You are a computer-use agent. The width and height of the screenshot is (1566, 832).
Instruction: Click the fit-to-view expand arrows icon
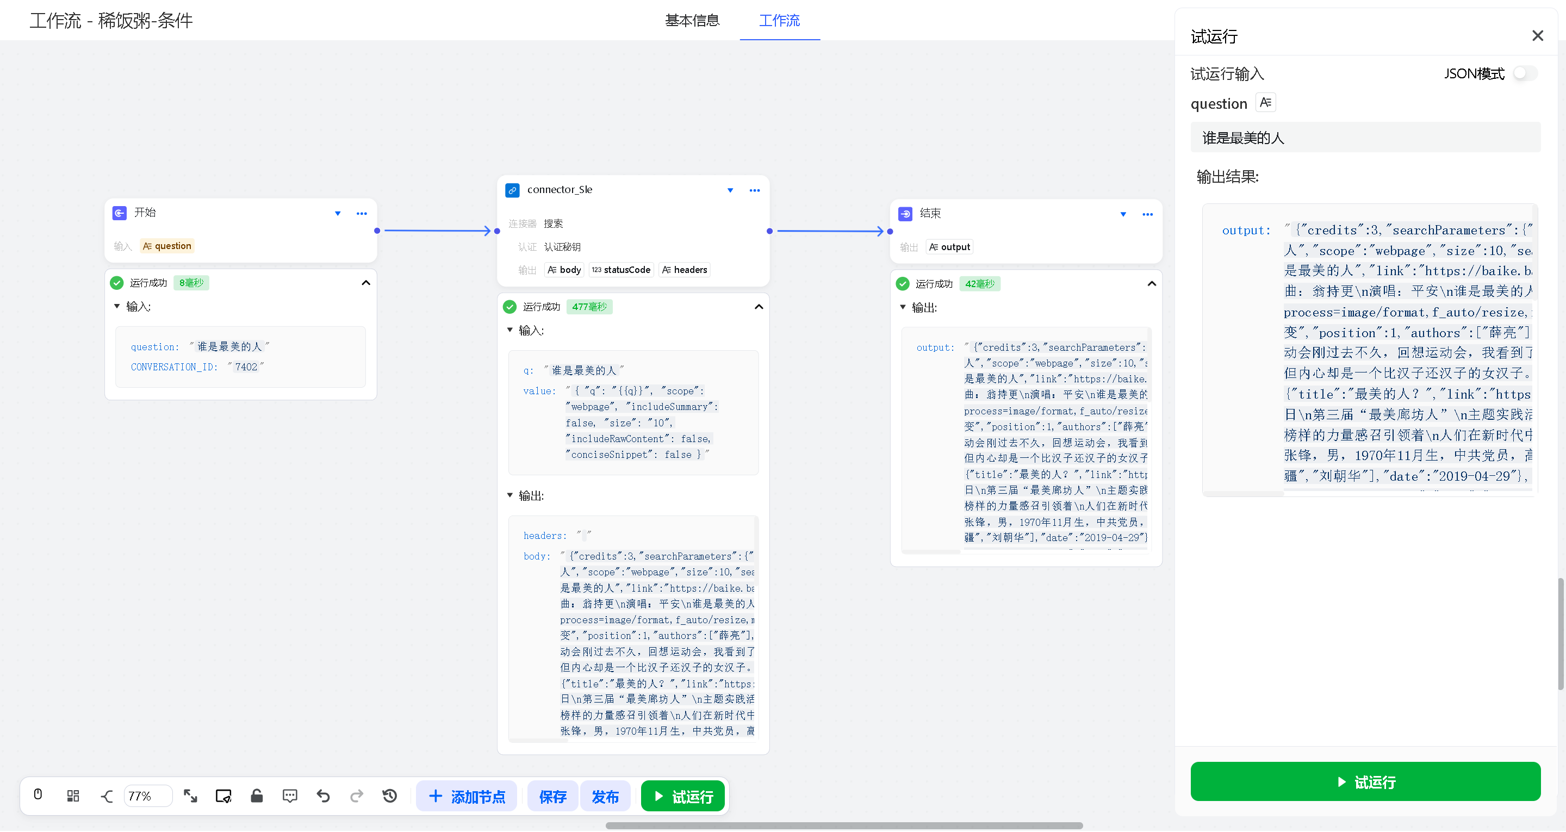click(190, 796)
